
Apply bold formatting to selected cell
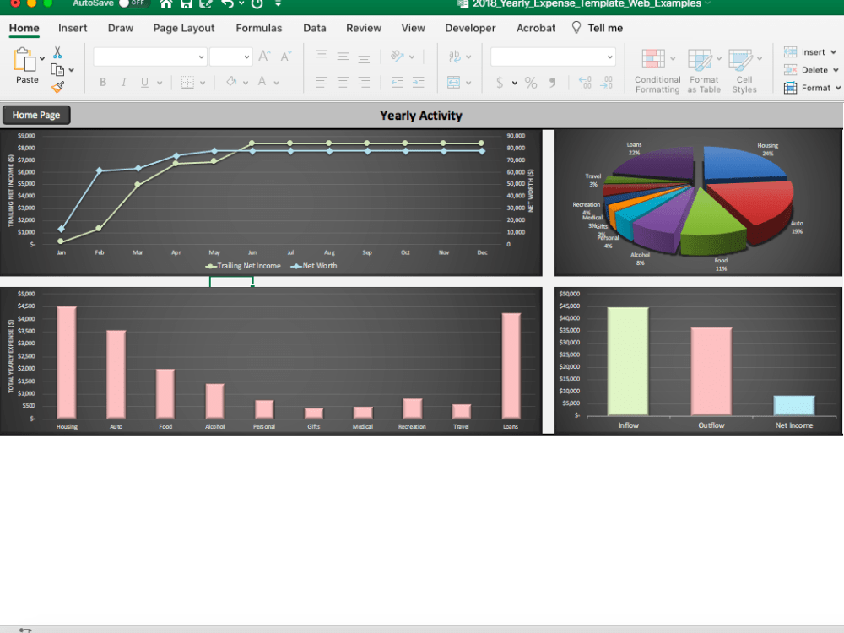(x=103, y=81)
